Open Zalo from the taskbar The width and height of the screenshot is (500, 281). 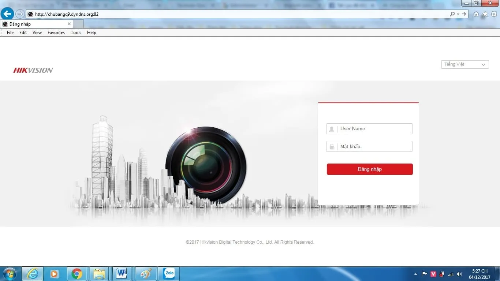point(169,273)
